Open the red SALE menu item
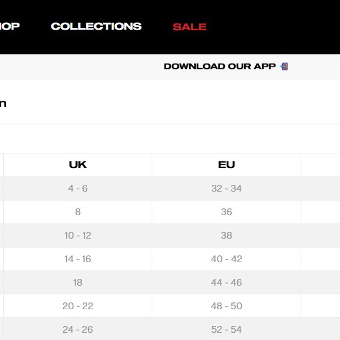Image resolution: width=340 pixels, height=340 pixels. point(190,27)
